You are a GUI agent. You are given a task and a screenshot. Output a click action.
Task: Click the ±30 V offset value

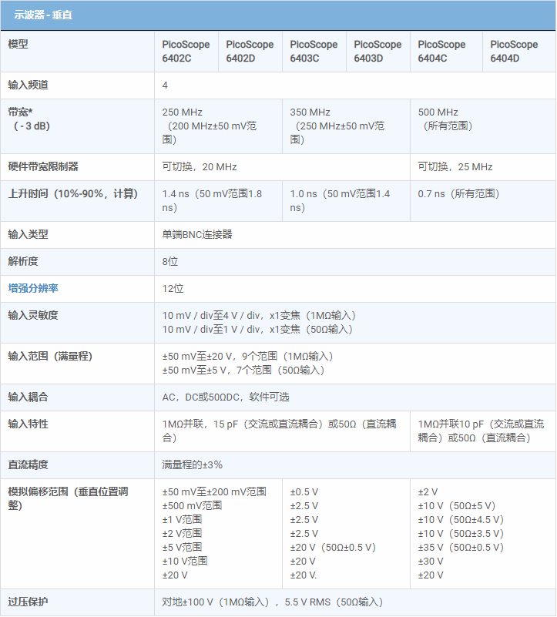pyautogui.click(x=431, y=562)
